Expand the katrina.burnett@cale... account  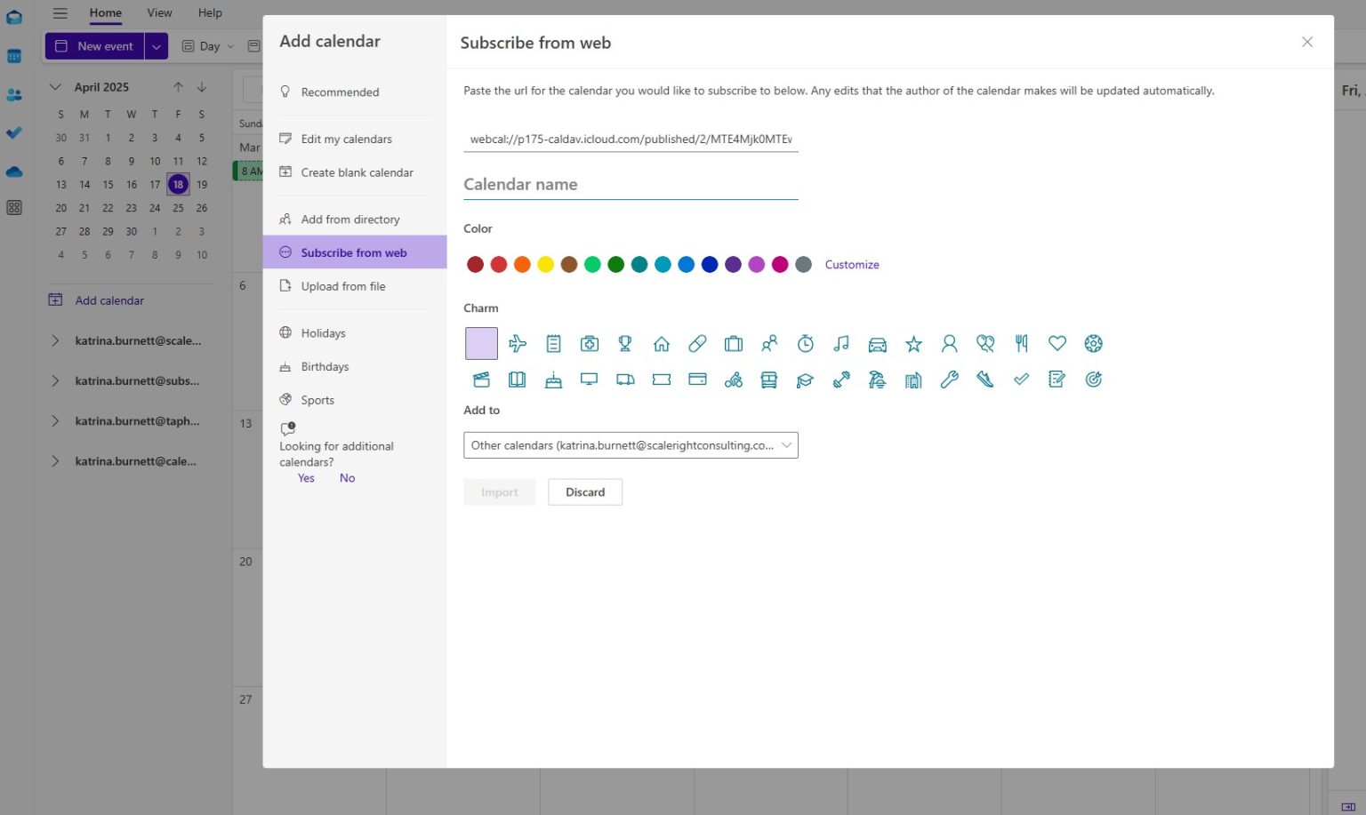coord(55,460)
